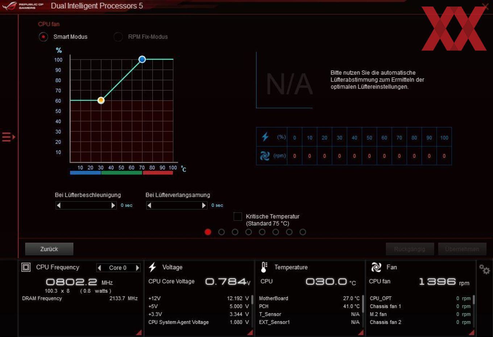This screenshot has height=337, width=493.
Task: Increase Lüfterverlangsamung time right arrow
Action: click(204, 205)
